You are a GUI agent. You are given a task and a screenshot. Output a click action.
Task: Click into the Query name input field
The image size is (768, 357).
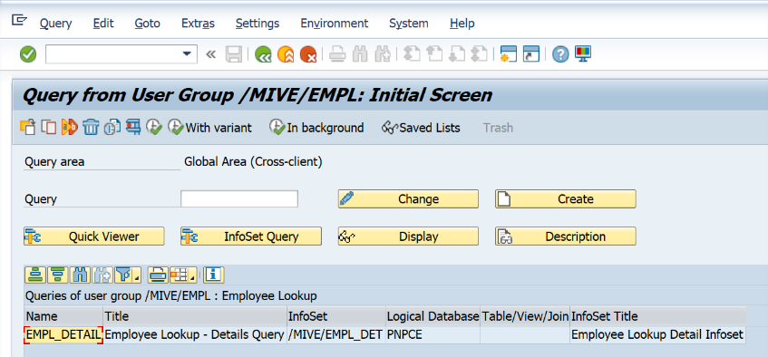coord(239,199)
